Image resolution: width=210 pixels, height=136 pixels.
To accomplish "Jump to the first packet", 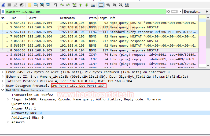I will pos(80,5).
